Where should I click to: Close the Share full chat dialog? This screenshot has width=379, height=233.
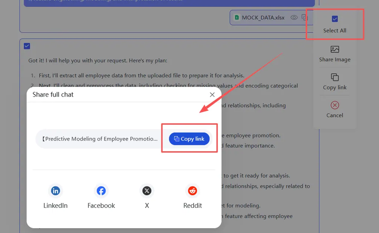(212, 95)
